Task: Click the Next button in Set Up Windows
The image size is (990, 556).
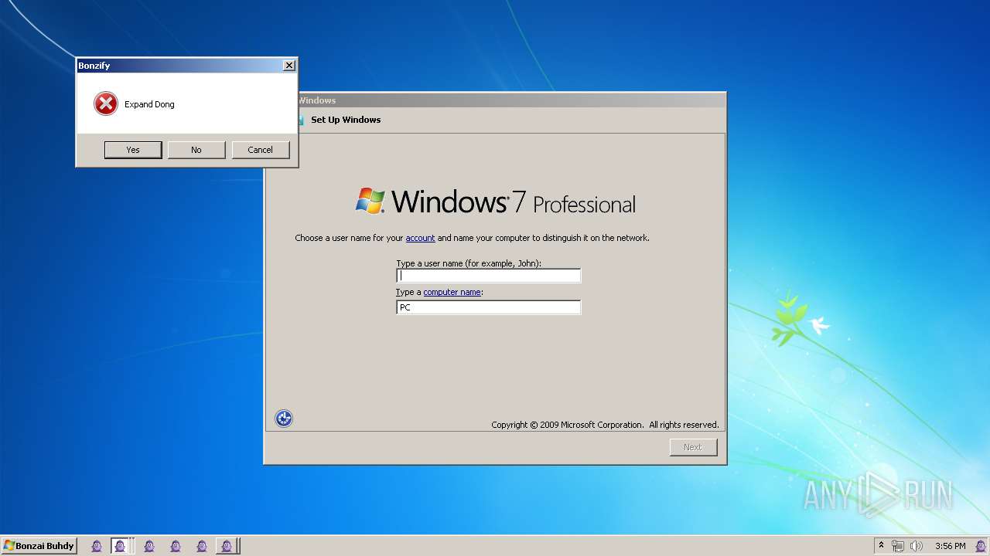Action: (693, 447)
